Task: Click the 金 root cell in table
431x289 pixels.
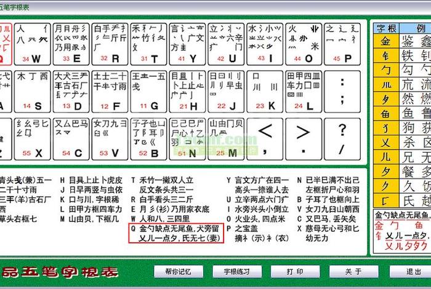Action: (x=386, y=41)
